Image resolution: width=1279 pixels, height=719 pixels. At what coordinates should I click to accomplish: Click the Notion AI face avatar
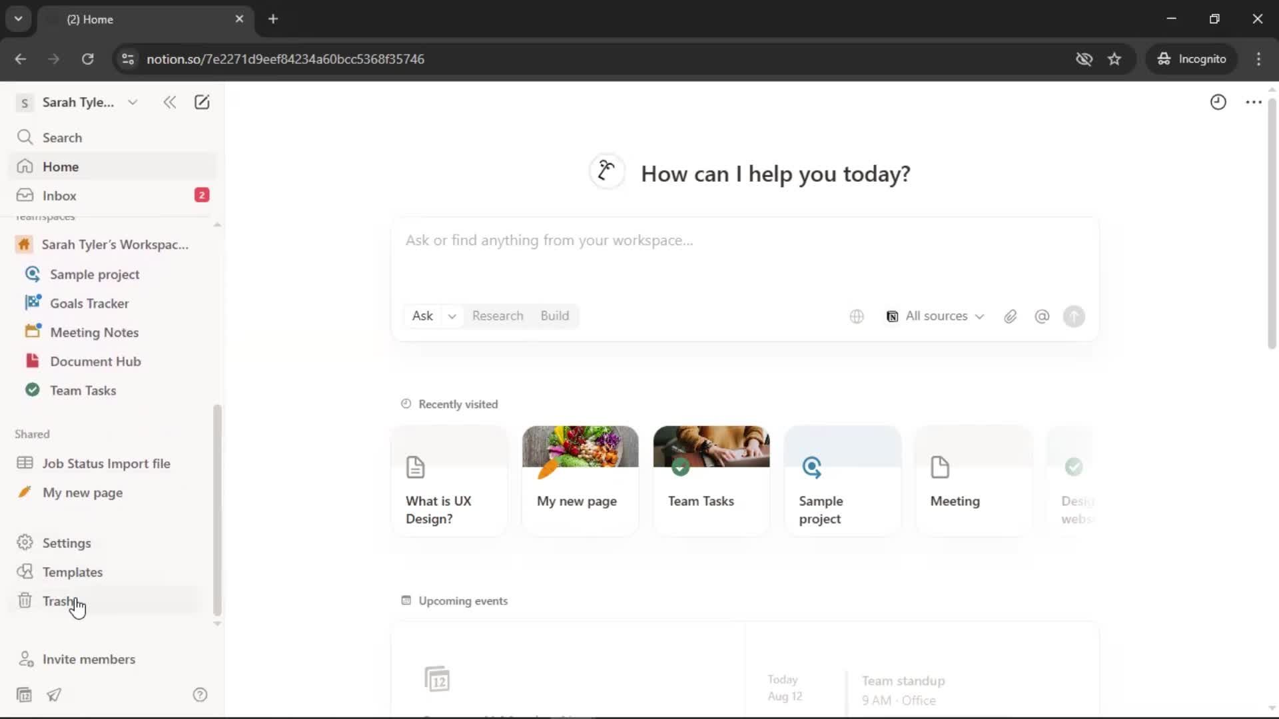click(607, 172)
